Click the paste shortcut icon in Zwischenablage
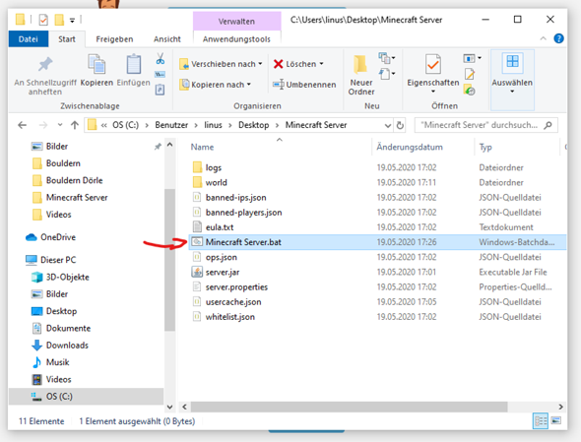Screen dimensions: 581x442 (161, 90)
